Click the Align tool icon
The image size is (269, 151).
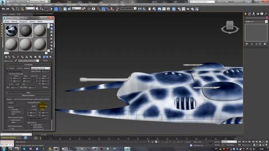[144, 9]
